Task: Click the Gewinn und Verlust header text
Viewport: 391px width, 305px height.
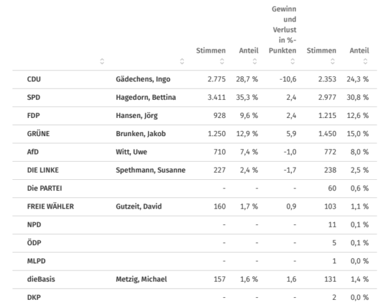Action: pos(283,30)
